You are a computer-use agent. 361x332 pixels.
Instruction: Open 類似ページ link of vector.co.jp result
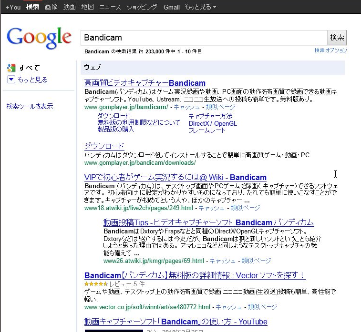262,307
